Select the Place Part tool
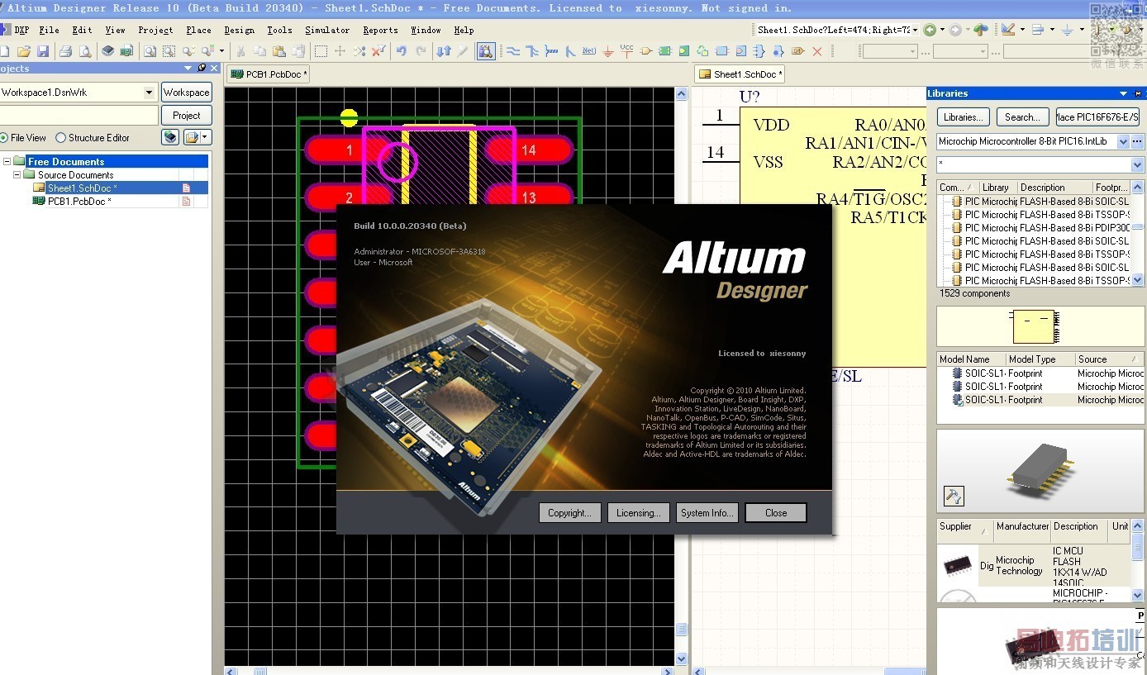This screenshot has height=675, width=1147. (646, 51)
